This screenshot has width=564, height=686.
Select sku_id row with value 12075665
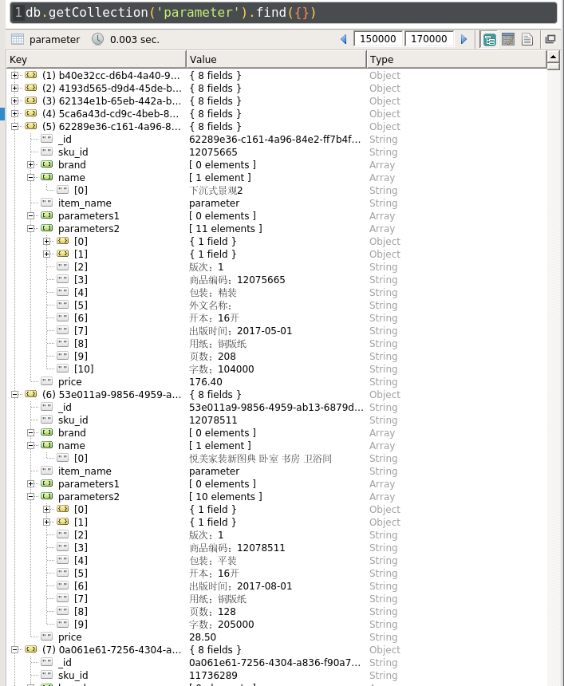tap(277, 152)
